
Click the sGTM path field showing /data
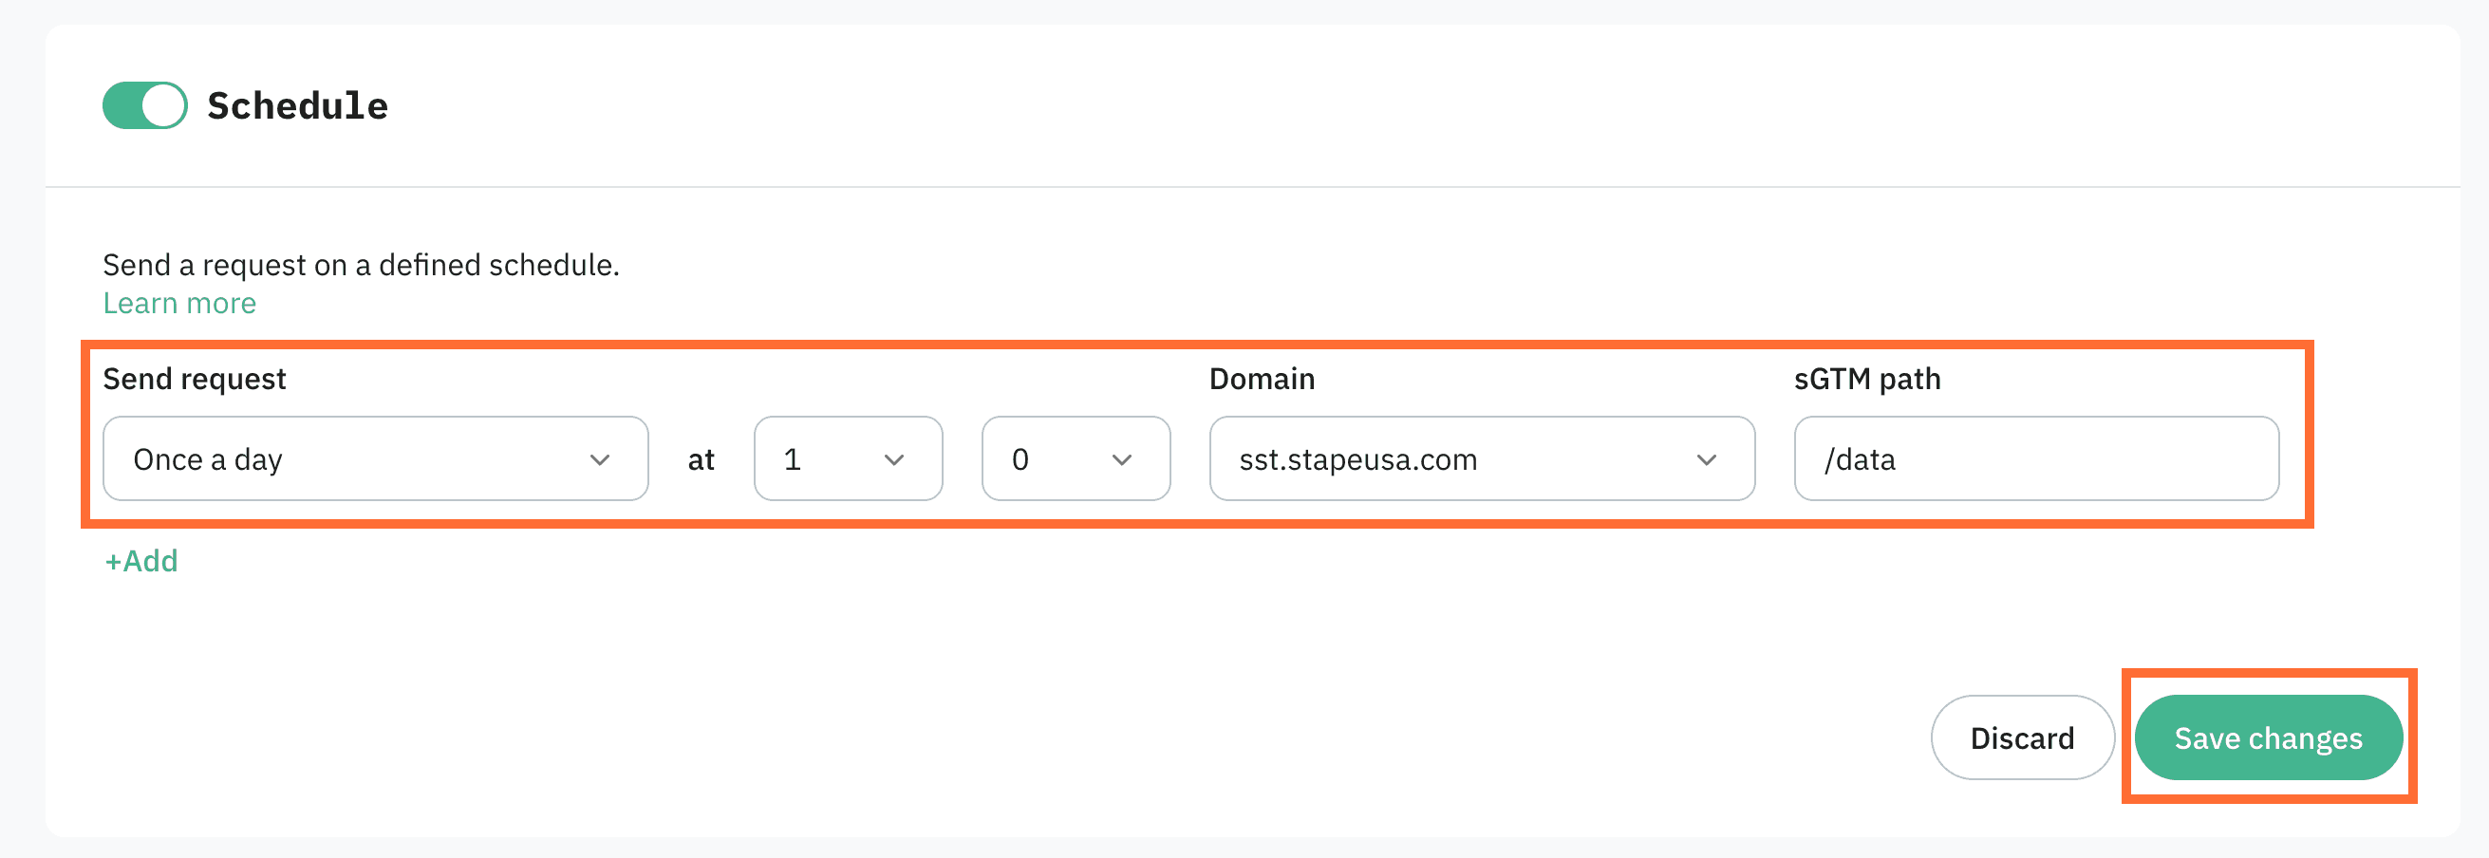(2037, 459)
